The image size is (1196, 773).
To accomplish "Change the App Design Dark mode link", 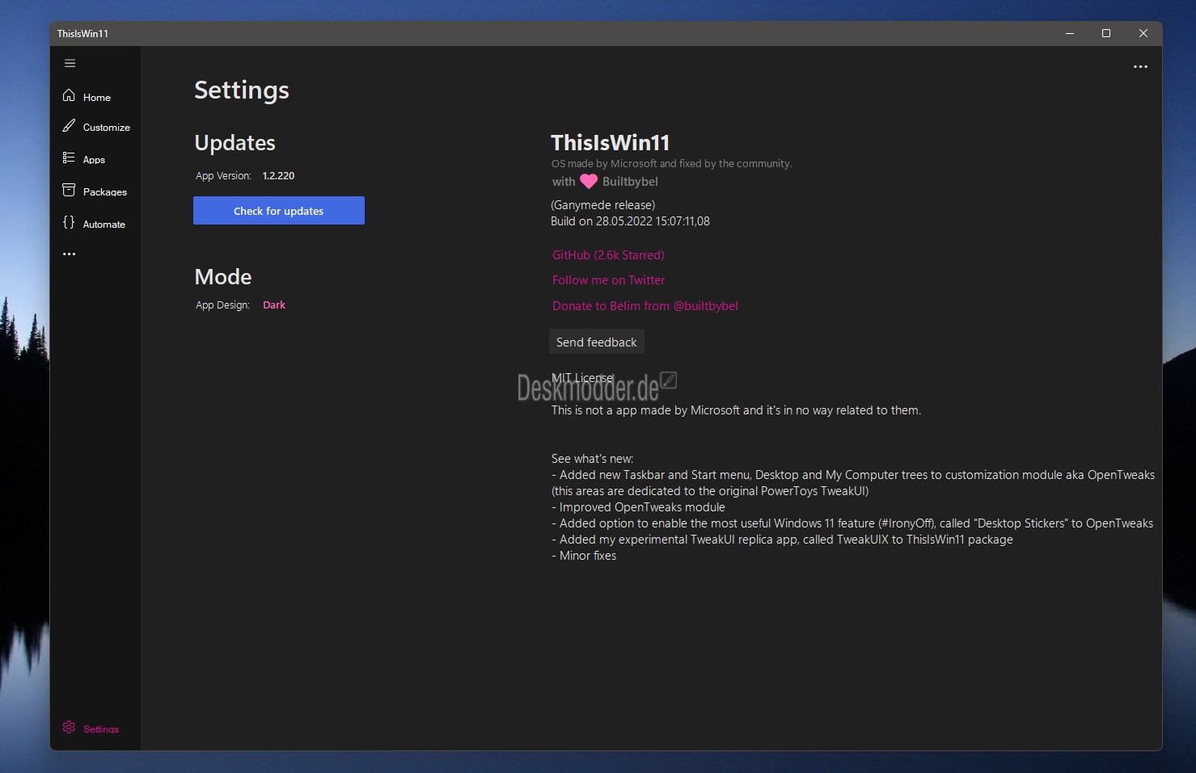I will 274,305.
